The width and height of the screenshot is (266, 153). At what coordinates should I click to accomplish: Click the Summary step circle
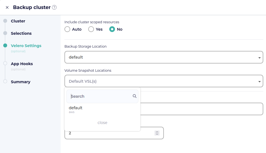[5, 81]
